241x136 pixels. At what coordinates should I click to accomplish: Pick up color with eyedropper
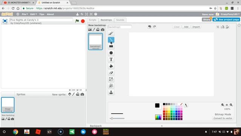point(186,105)
